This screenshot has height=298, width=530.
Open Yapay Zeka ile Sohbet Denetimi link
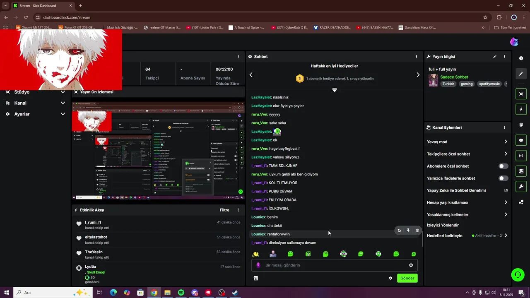467,190
